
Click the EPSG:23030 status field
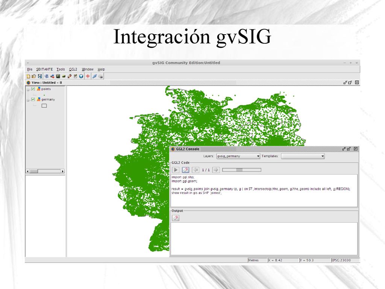(x=345, y=260)
